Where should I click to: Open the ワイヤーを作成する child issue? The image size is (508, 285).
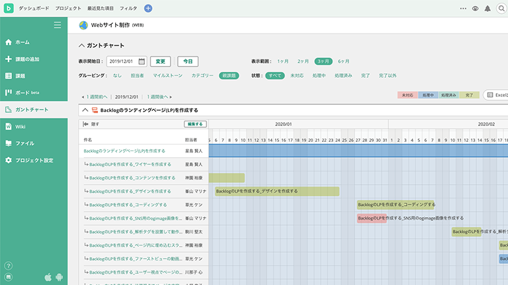point(130,164)
